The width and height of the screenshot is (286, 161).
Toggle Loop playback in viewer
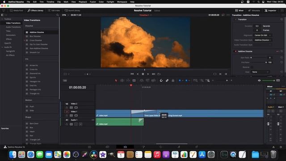(x=159, y=74)
